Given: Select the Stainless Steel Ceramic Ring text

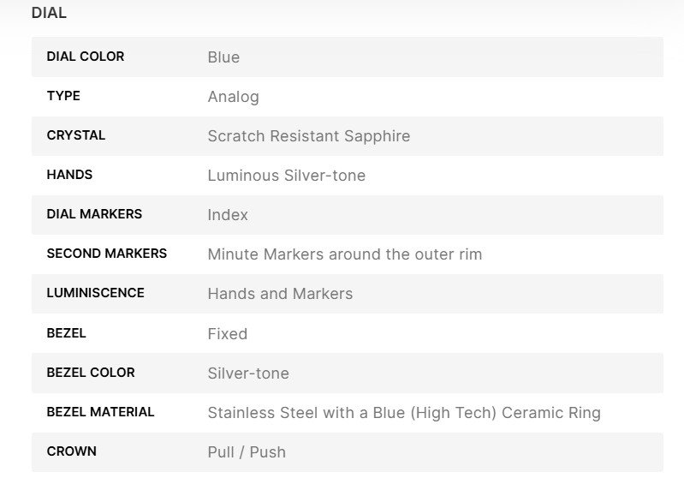Looking at the screenshot, I should [403, 413].
